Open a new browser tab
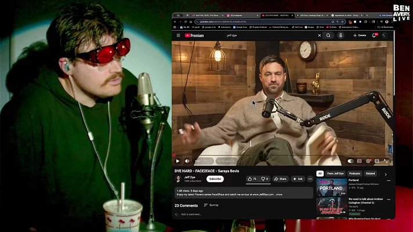 pyautogui.click(x=367, y=15)
